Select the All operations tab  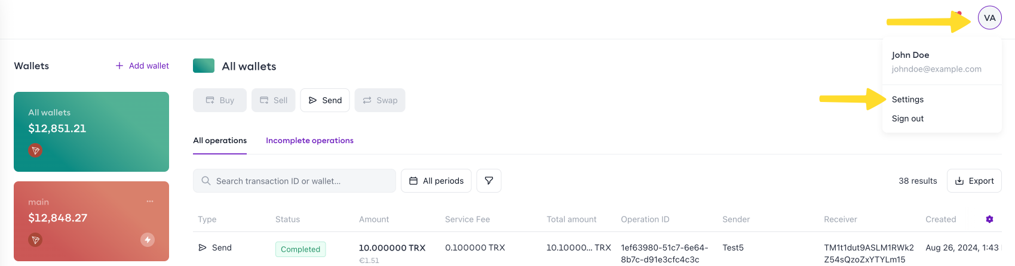pyautogui.click(x=220, y=141)
